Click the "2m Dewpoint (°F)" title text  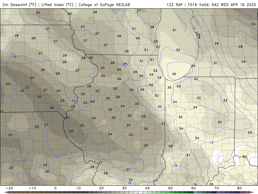(x=19, y=5)
